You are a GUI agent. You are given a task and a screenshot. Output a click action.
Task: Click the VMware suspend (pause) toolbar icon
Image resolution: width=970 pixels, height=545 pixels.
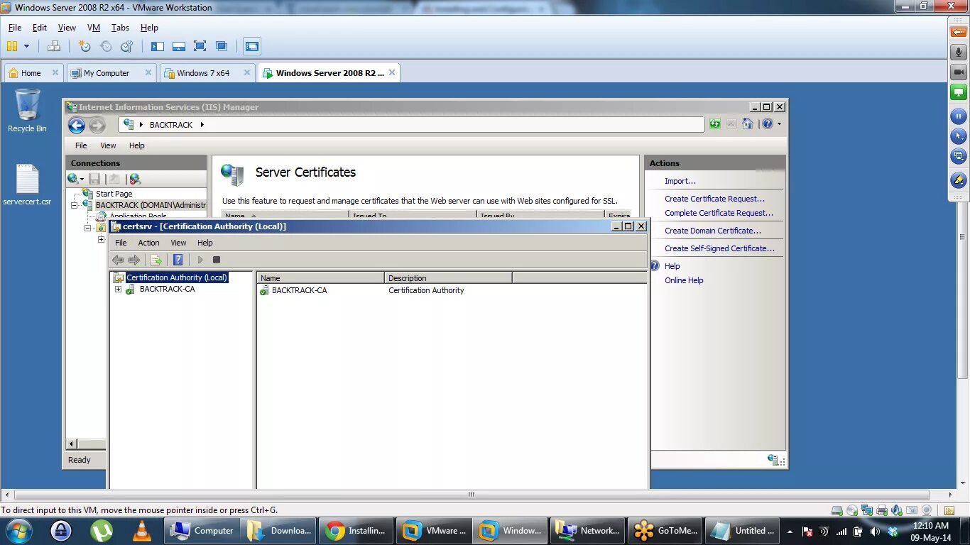pos(12,46)
